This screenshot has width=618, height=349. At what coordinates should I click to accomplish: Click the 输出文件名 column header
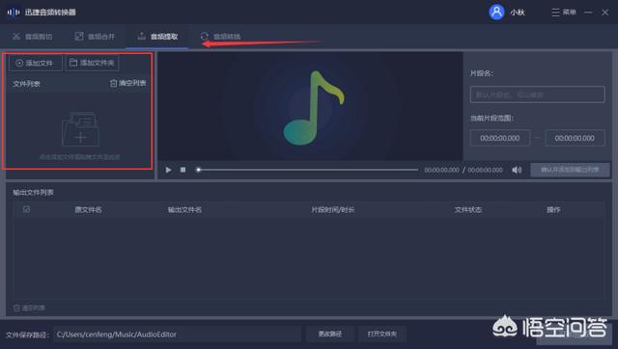[x=184, y=210]
